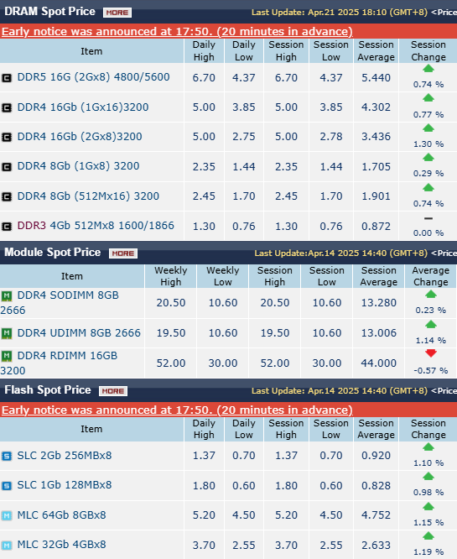This screenshot has width=457, height=559.
Task: Open DDR4 8Gb (512Mx16) 3200 item link
Action: pyautogui.click(x=88, y=196)
